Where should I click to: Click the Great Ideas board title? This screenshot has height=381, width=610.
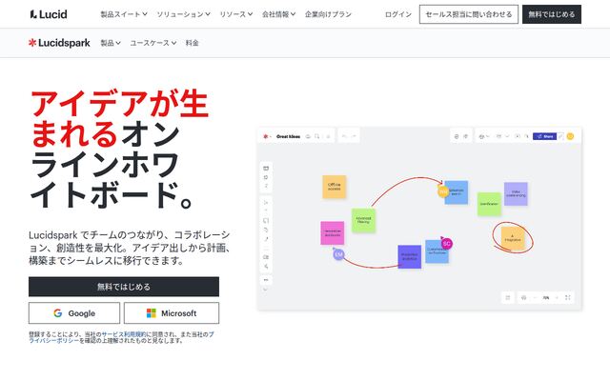coord(288,136)
